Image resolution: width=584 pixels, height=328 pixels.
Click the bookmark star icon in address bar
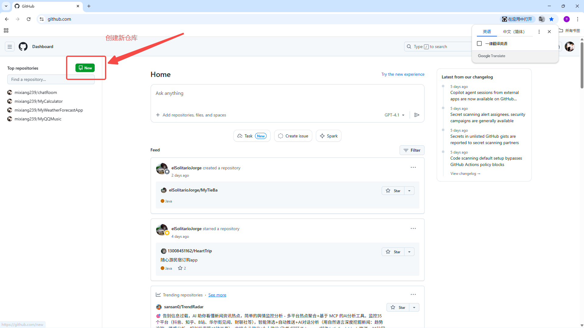pyautogui.click(x=551, y=19)
